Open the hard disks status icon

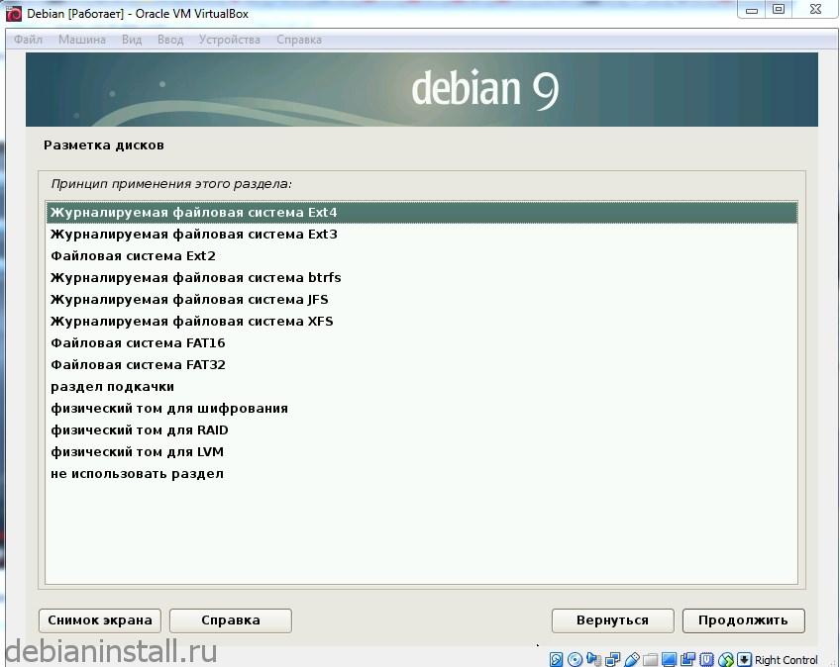[x=555, y=658]
